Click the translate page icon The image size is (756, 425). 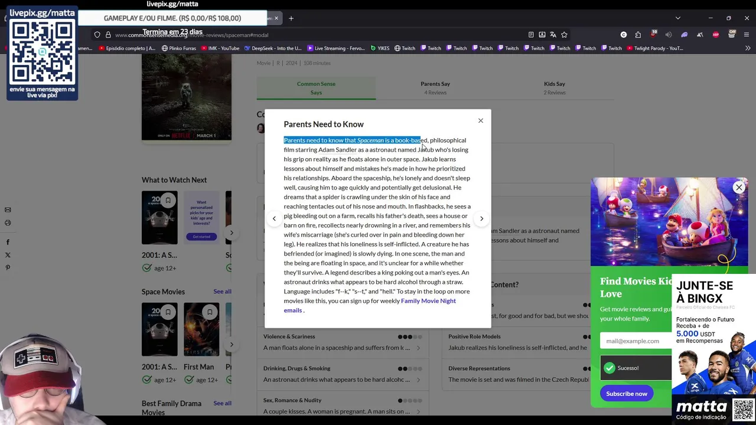click(553, 35)
